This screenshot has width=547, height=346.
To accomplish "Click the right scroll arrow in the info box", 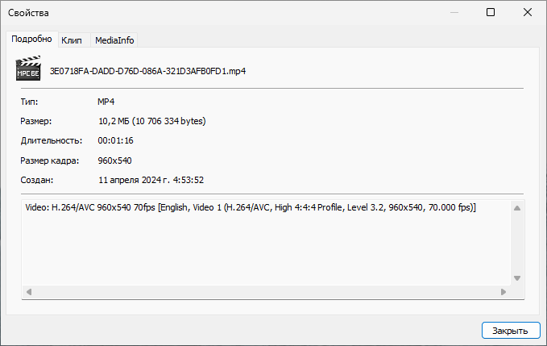I will click(508, 291).
